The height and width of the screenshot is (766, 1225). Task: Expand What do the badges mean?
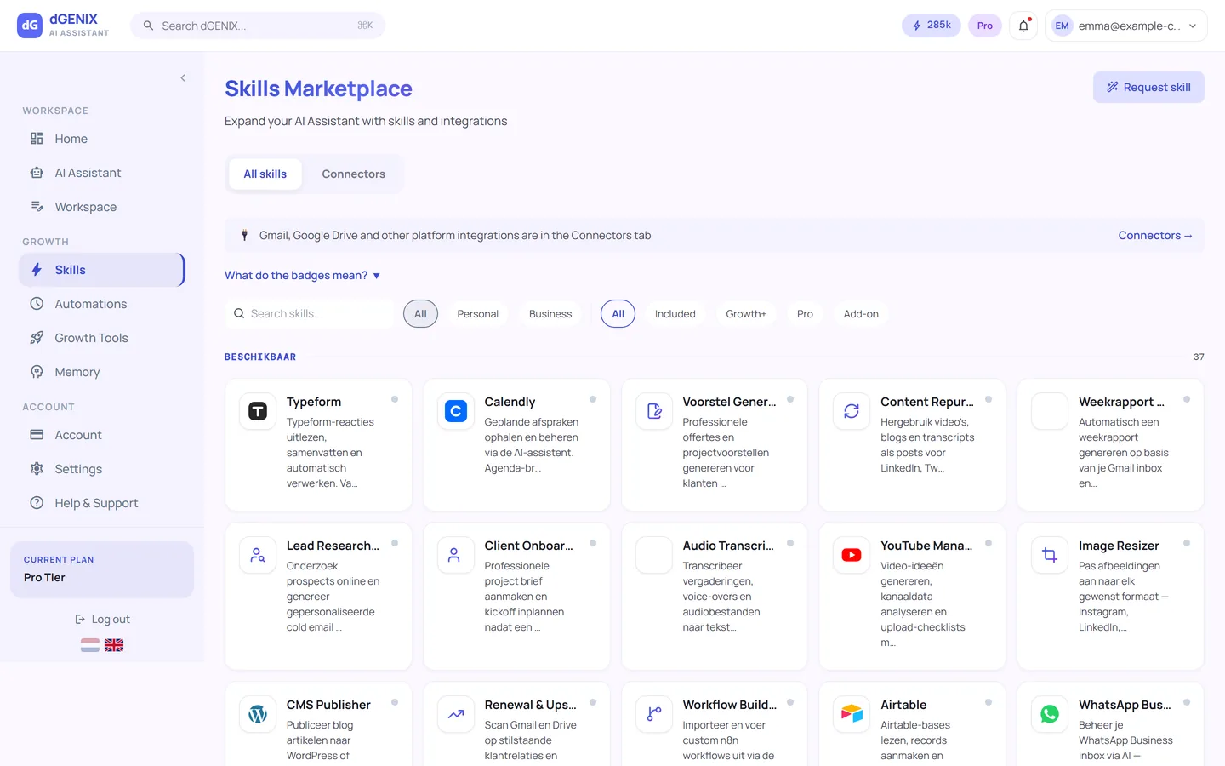302,276
